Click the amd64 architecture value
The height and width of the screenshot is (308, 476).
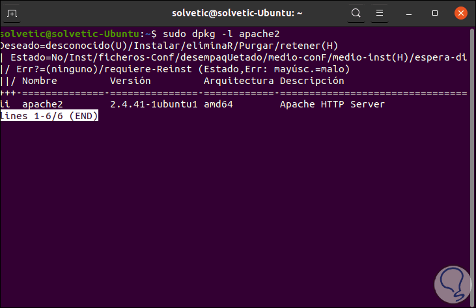point(219,104)
